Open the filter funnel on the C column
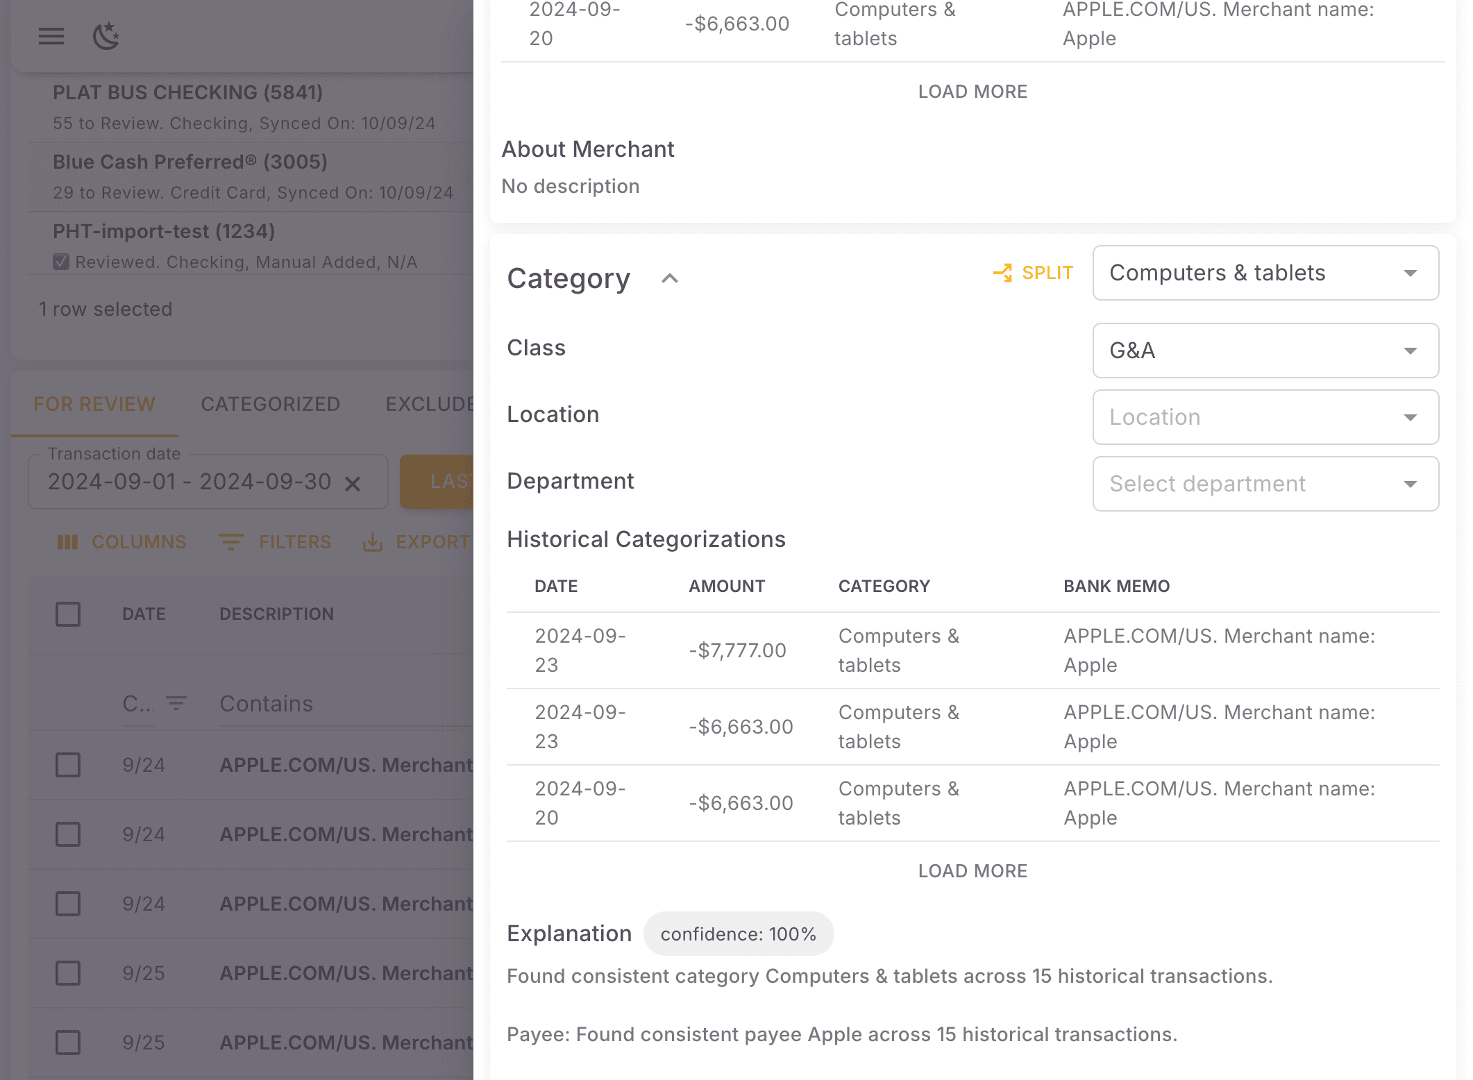This screenshot has height=1080, width=1473. 176,703
